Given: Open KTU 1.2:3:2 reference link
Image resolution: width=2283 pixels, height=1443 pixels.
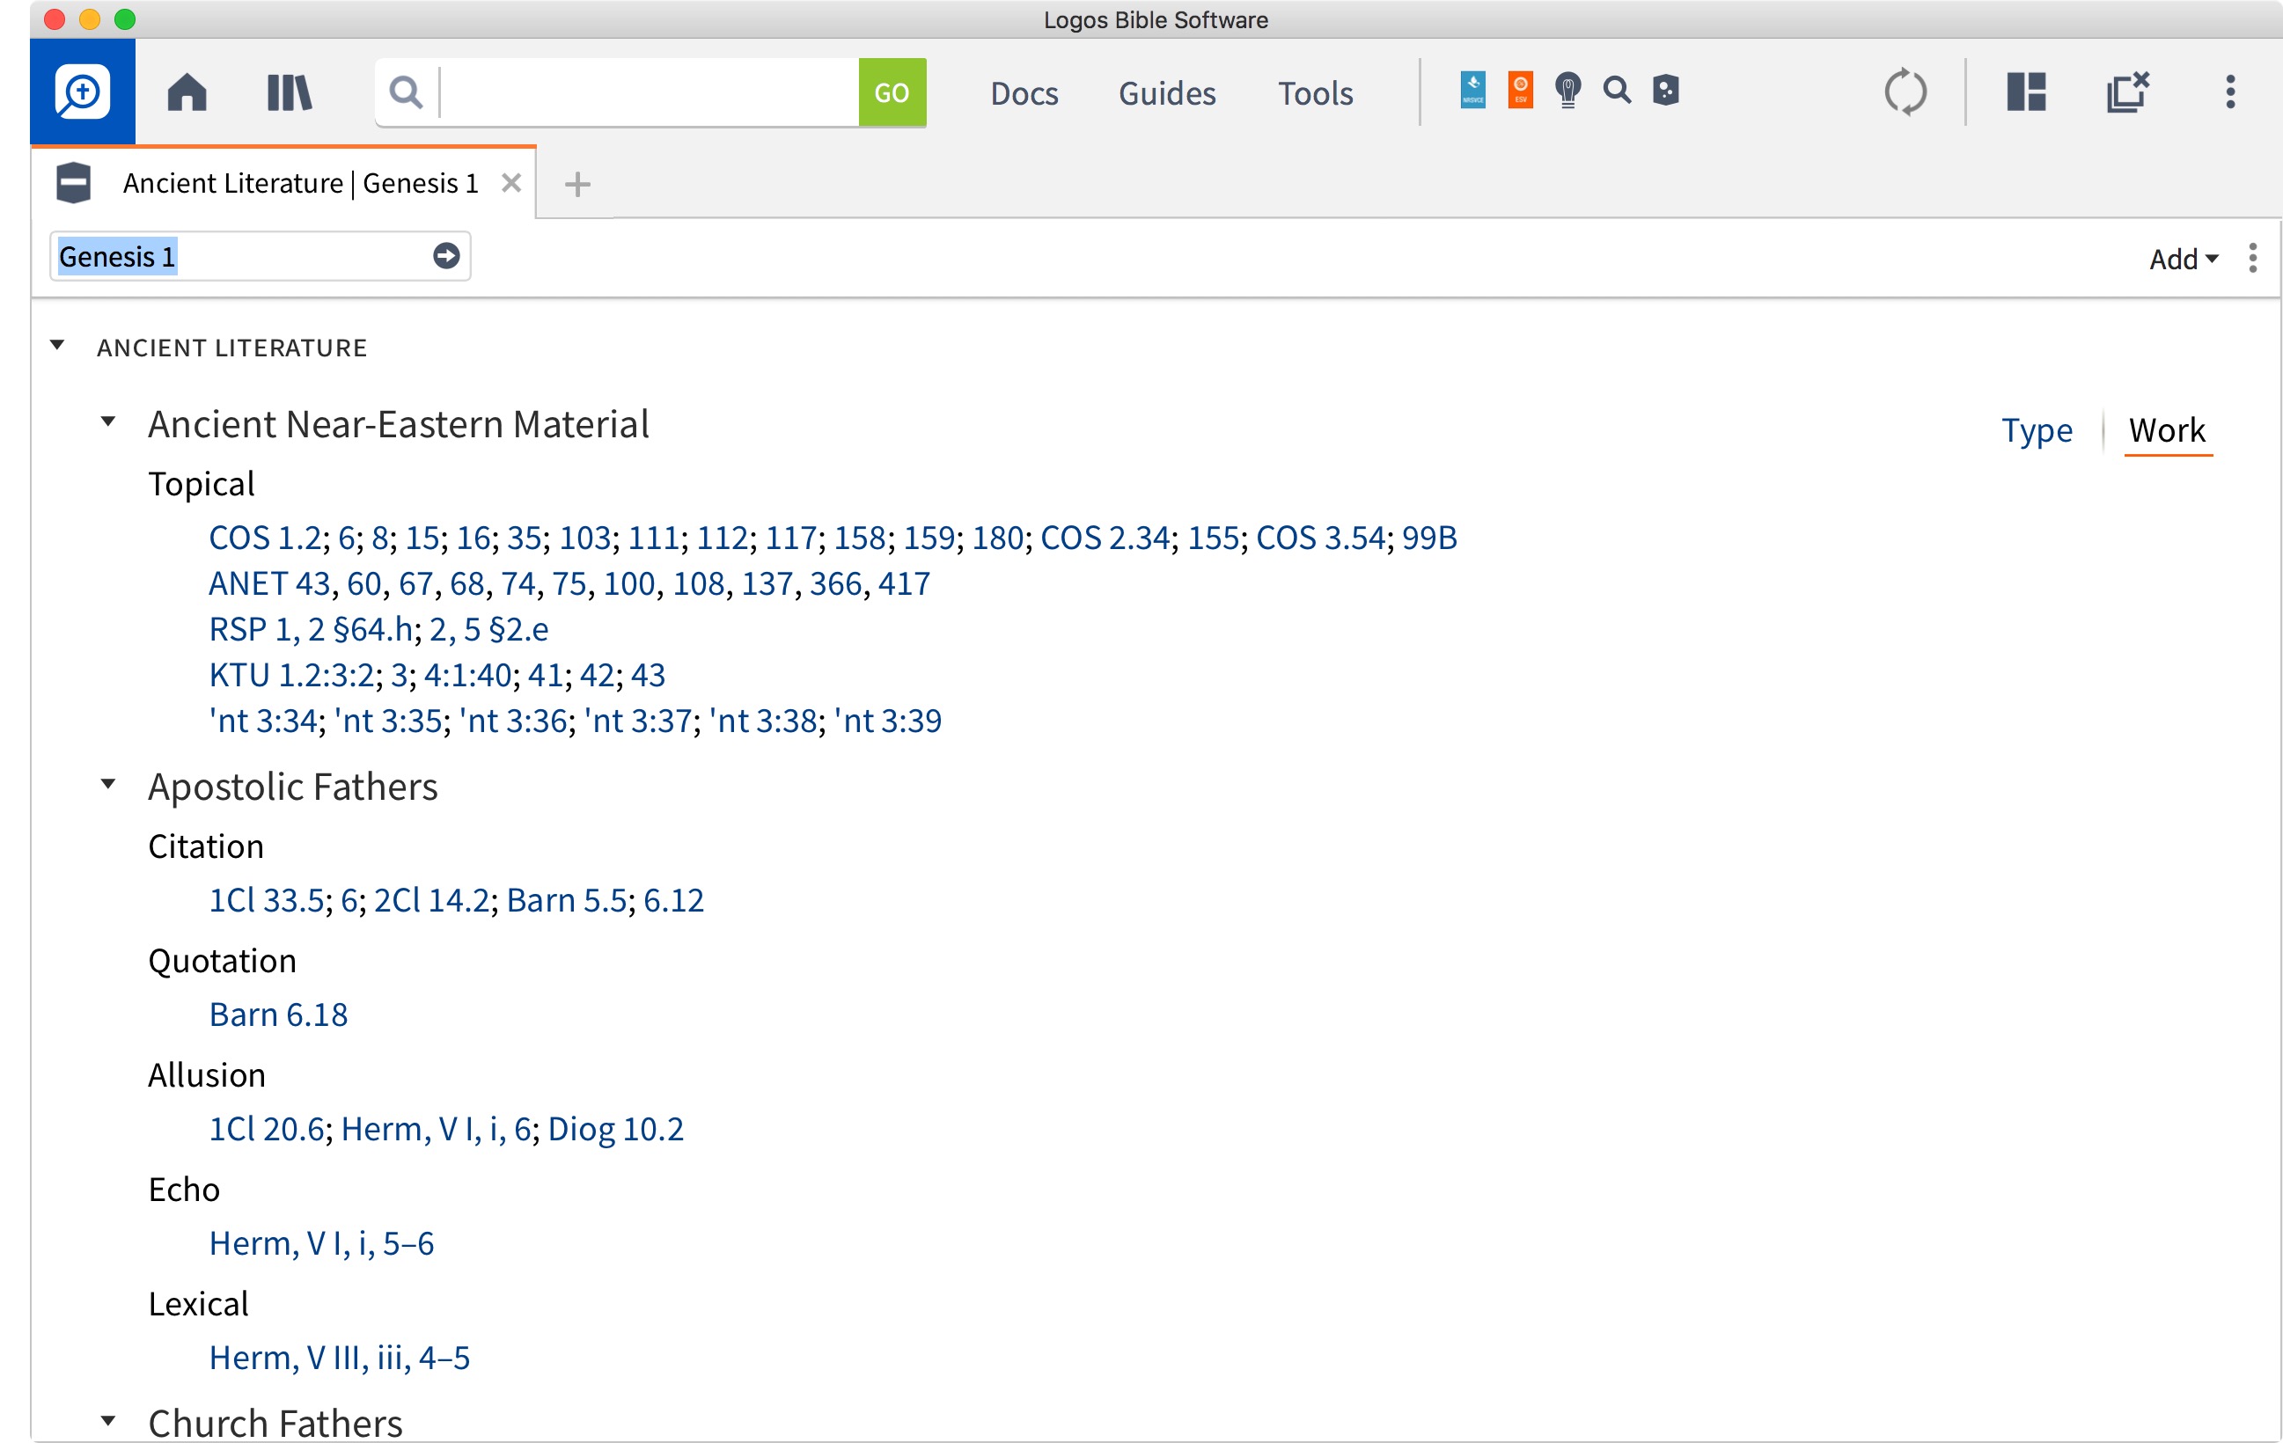Looking at the screenshot, I should [x=291, y=675].
